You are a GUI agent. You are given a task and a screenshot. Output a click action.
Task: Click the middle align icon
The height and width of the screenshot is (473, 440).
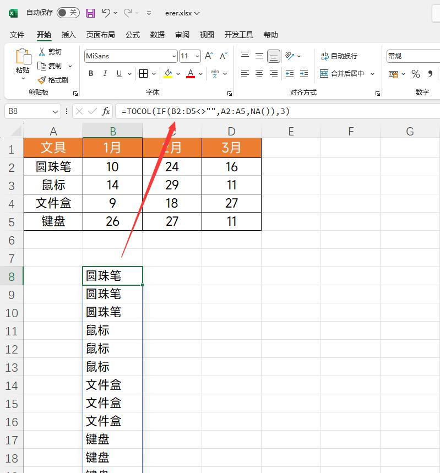click(259, 56)
